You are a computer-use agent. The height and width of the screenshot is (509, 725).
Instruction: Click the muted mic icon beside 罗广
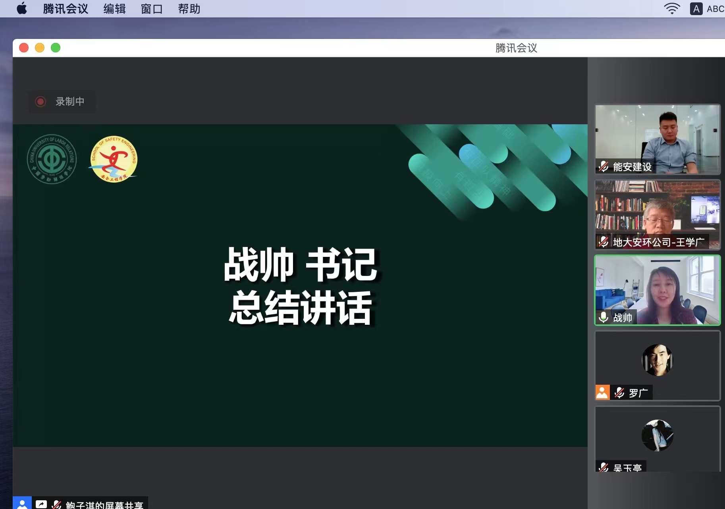pos(619,393)
